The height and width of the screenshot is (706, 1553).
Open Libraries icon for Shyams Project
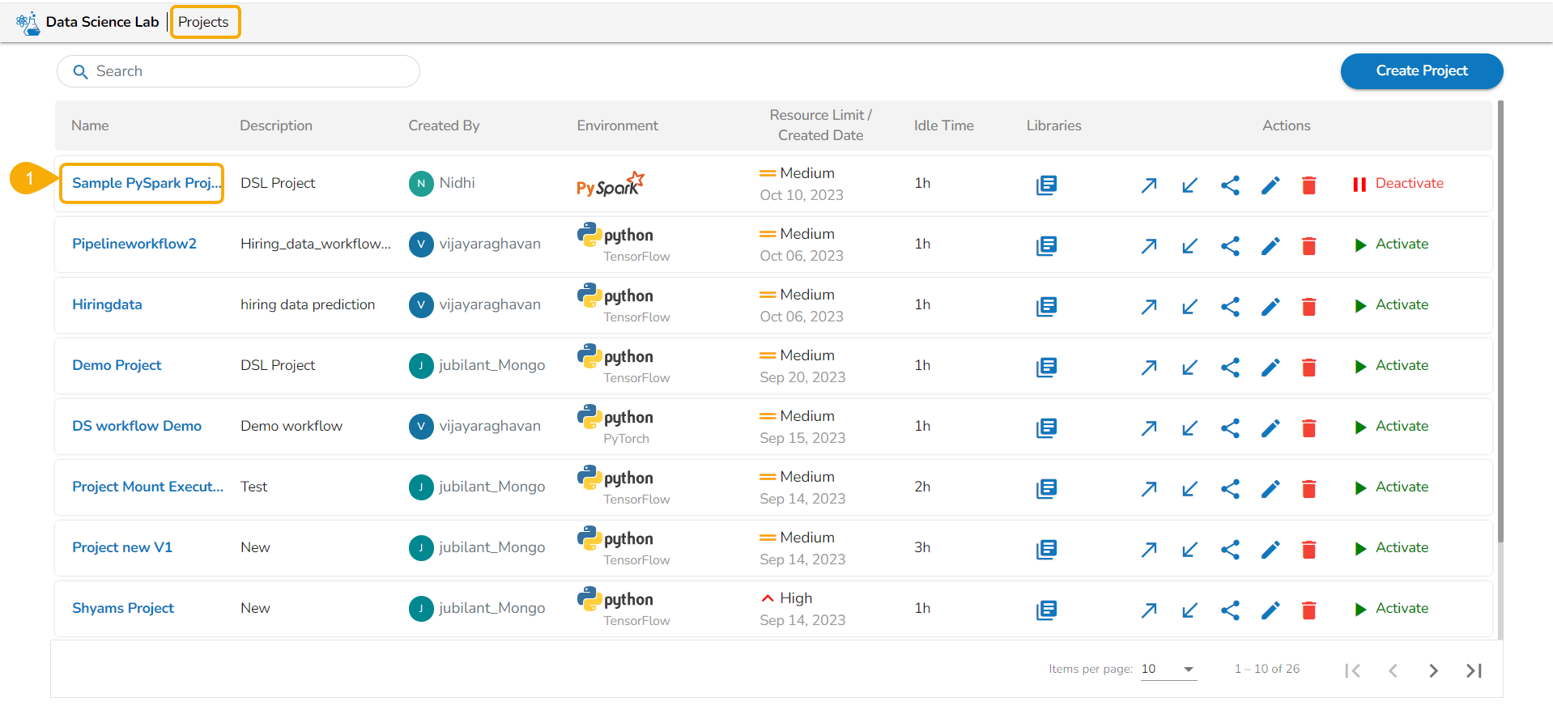[1046, 610]
